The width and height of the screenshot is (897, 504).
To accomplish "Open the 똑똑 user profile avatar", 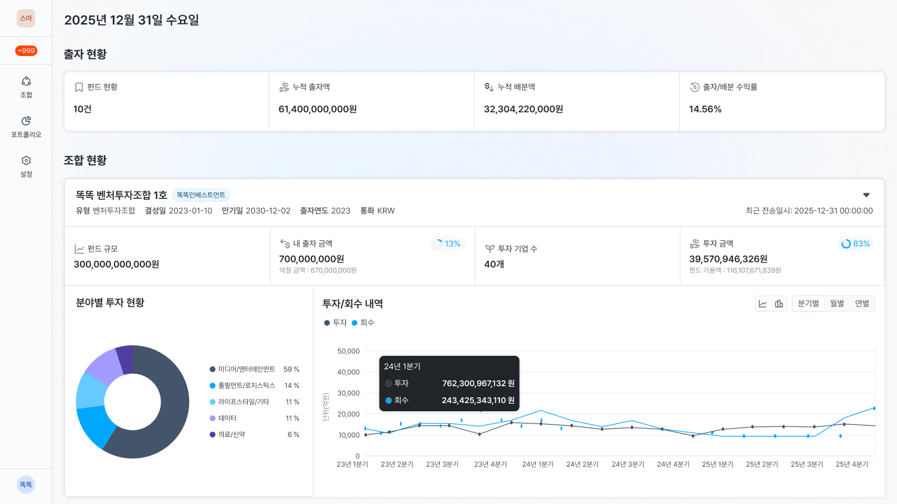I will click(x=26, y=485).
